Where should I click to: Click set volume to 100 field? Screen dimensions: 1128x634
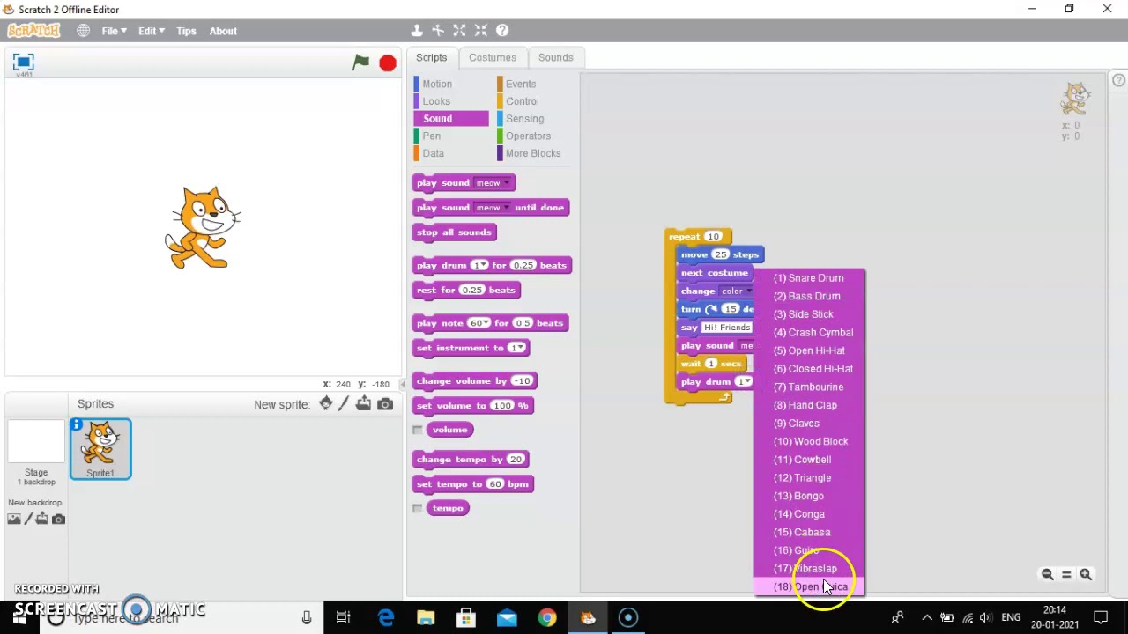[502, 405]
